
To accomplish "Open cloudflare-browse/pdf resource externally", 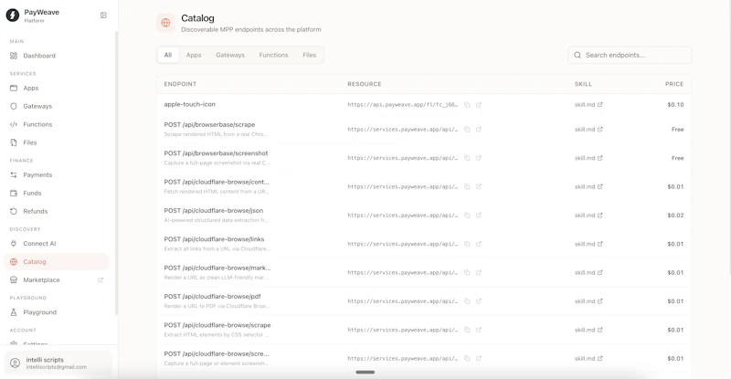I will (478, 301).
